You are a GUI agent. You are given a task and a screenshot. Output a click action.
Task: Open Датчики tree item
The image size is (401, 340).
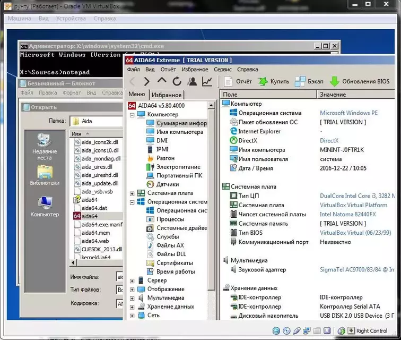coord(163,184)
